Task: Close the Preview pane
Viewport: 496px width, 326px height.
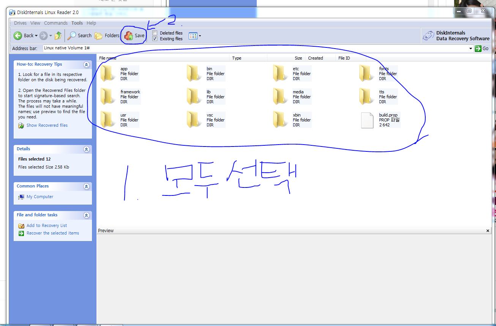Action: [488, 231]
